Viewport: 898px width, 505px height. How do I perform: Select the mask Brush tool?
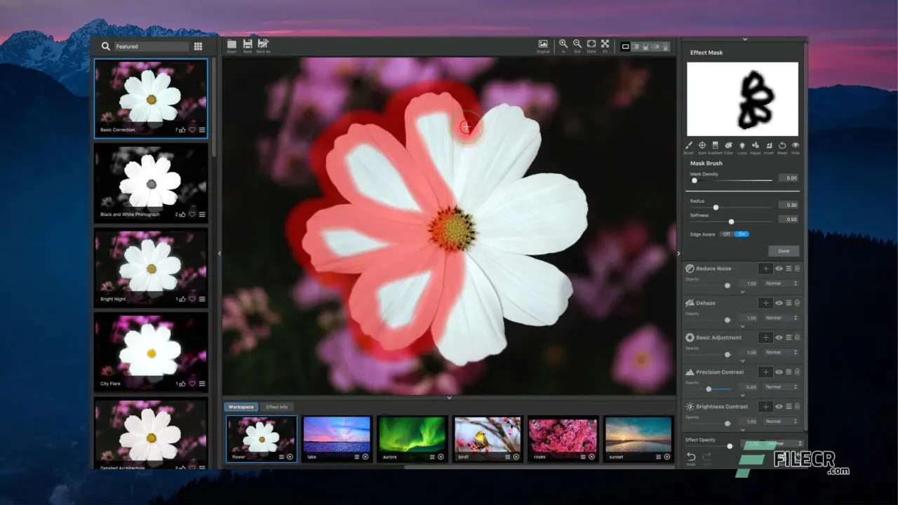[689, 145]
